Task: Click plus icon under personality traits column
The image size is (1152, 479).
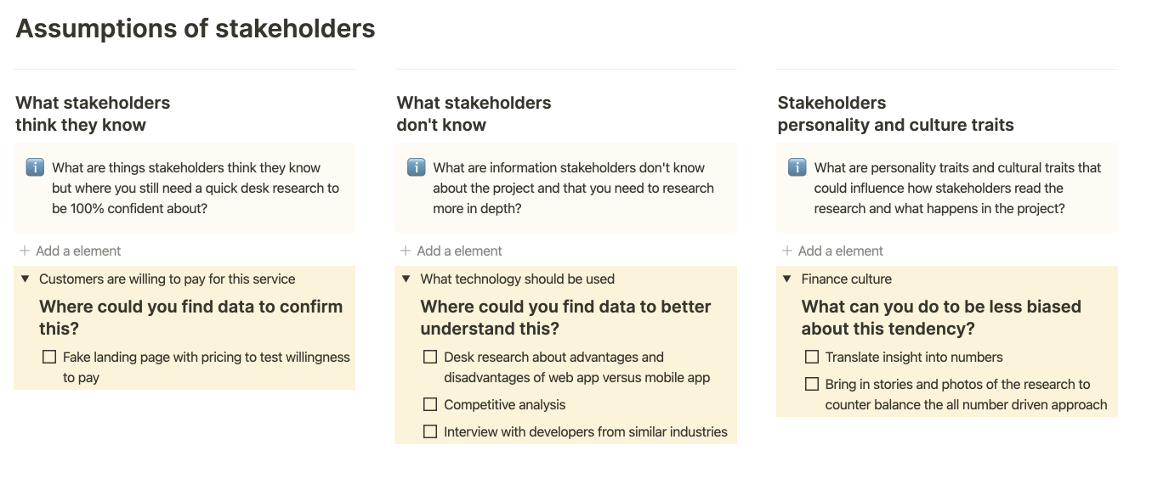Action: click(786, 251)
